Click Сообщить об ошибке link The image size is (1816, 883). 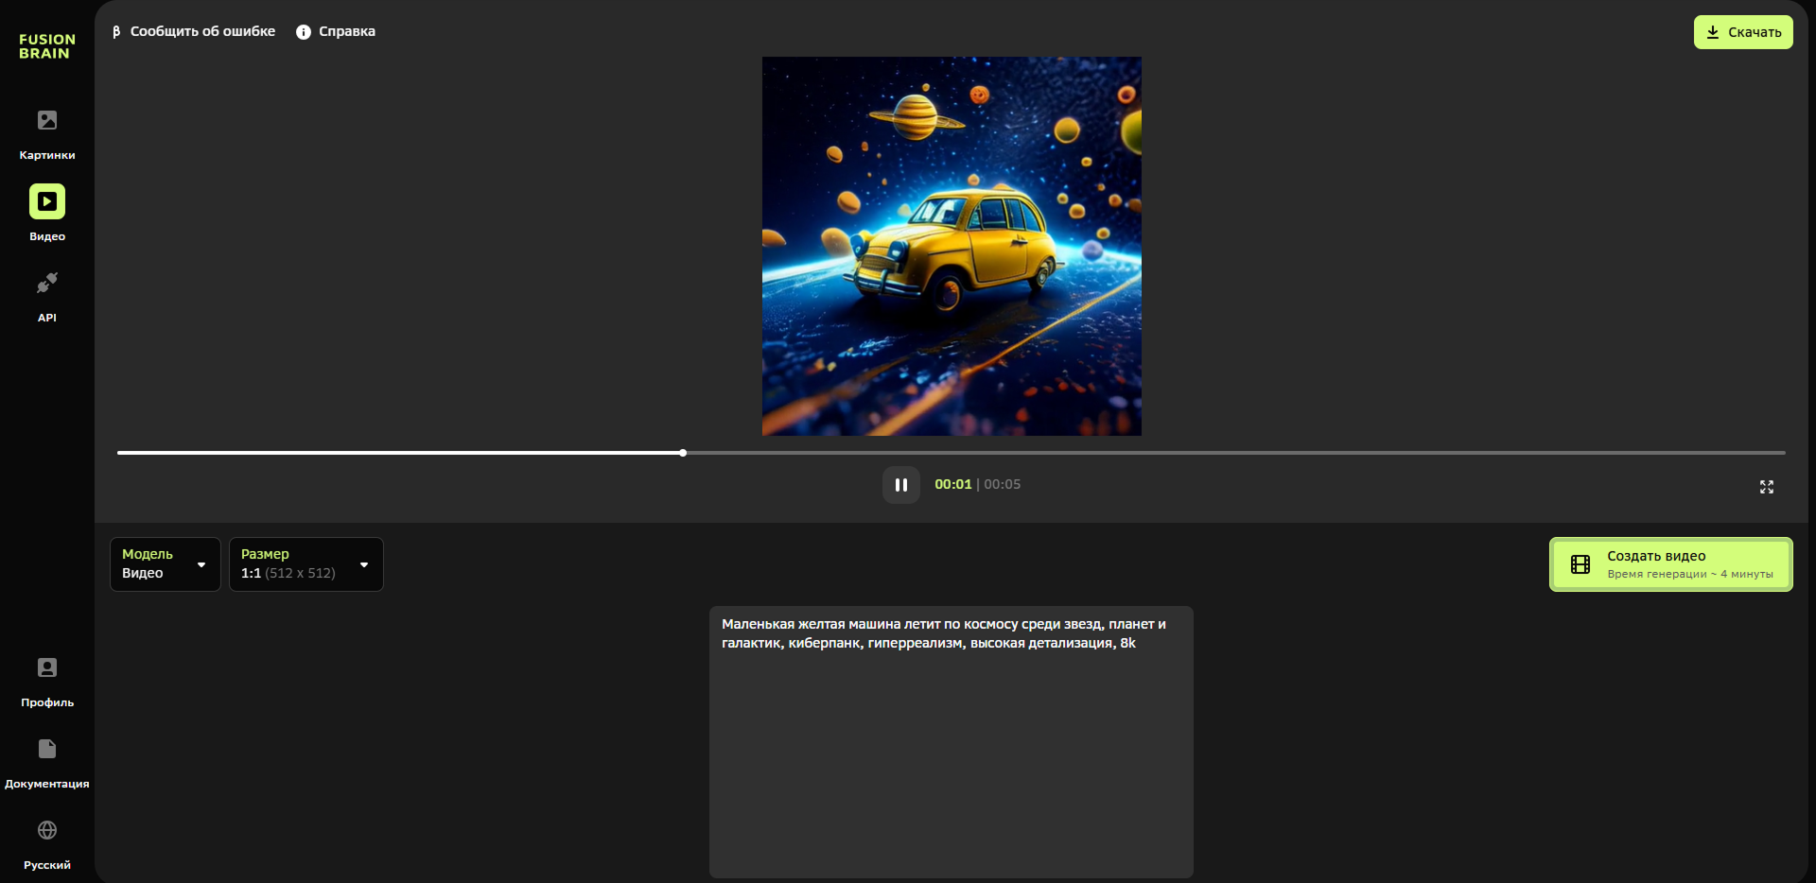[x=194, y=31]
